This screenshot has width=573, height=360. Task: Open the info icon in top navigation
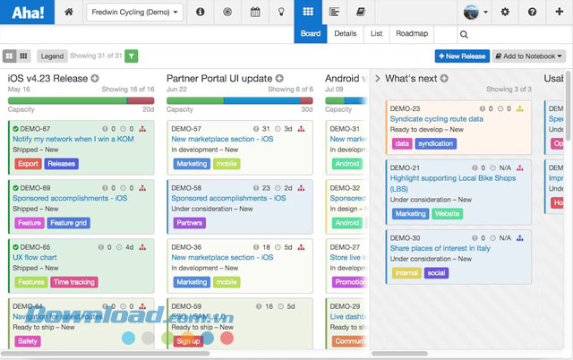click(x=200, y=12)
